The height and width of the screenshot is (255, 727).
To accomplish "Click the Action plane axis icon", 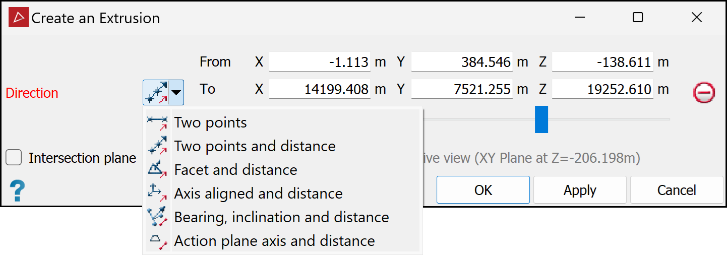I will coord(157,241).
